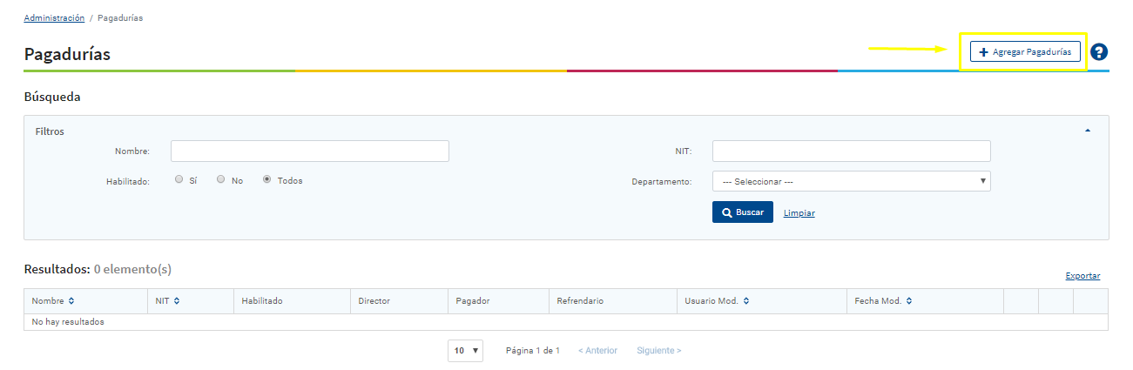Select the Sí radio for Habilitado
This screenshot has height=370, width=1133.
pos(179,180)
